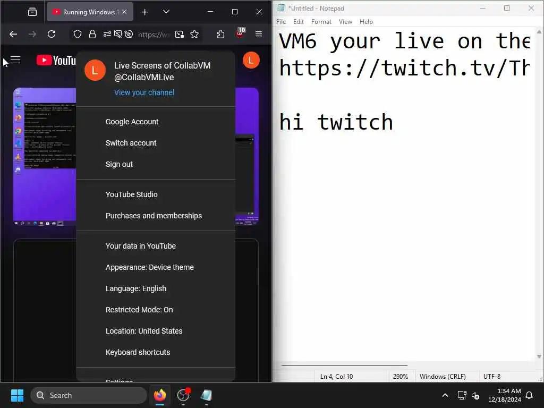The width and height of the screenshot is (544, 408).
Task: Click 'Ln 4, Col 10' status entry
Action: 336,377
